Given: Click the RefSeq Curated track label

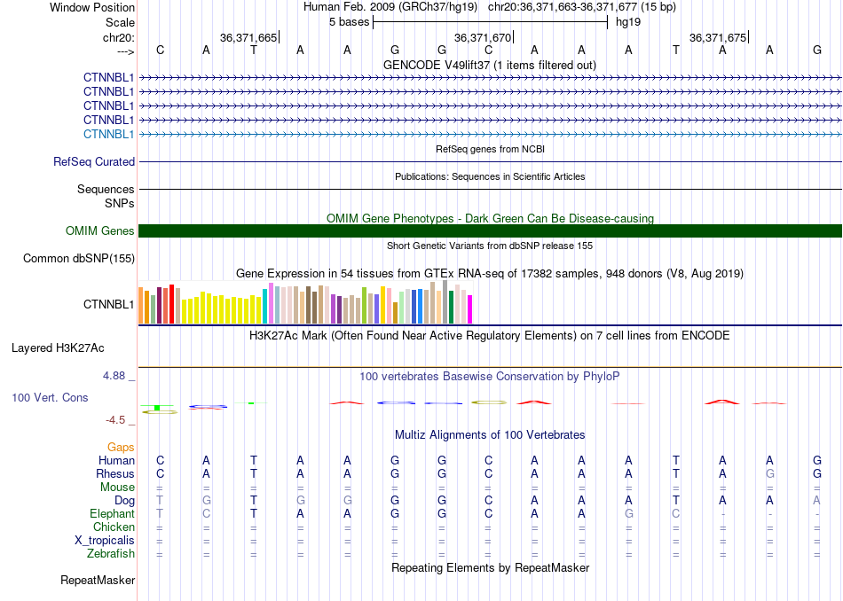Looking at the screenshot, I should pos(94,161).
